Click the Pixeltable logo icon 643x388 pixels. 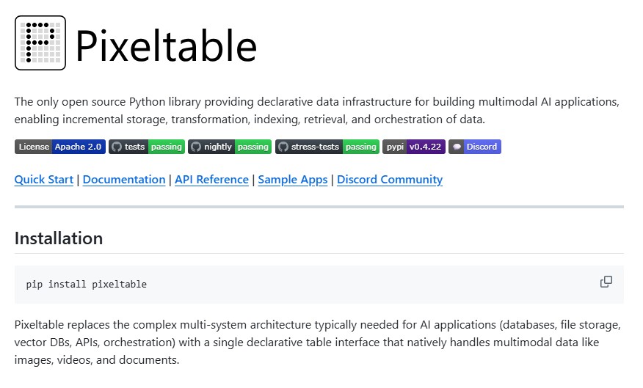[x=40, y=43]
